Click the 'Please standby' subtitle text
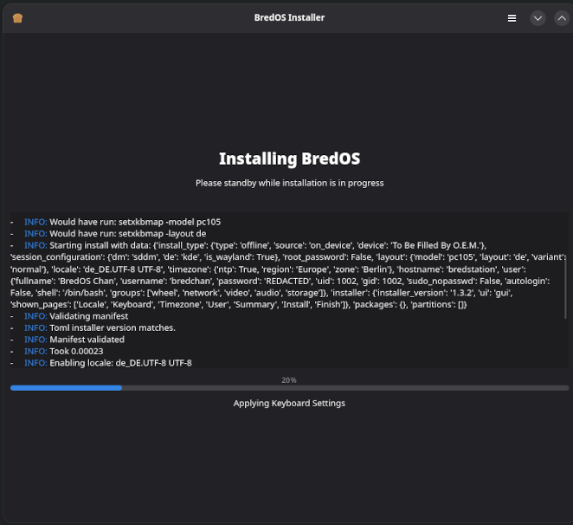573x525 pixels. pos(289,183)
